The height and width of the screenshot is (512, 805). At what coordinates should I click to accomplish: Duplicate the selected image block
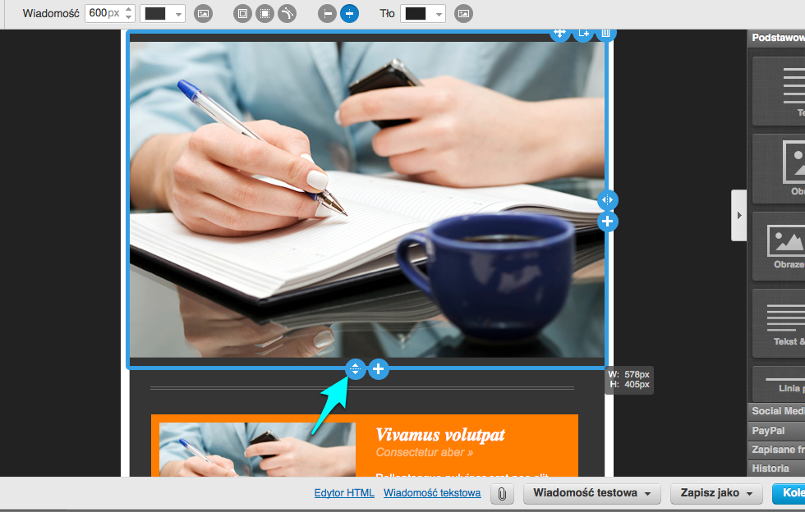click(x=584, y=34)
